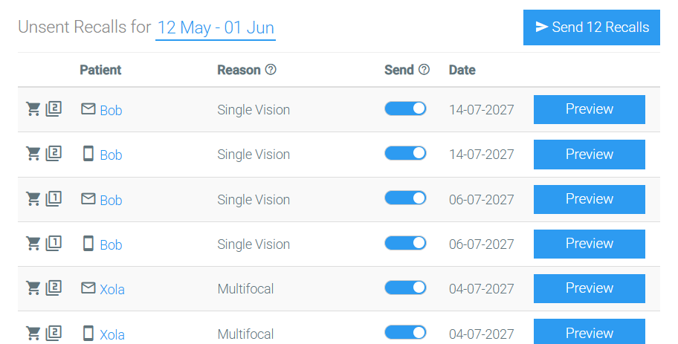
Task: Click cart icon in Xola email row
Action: (x=33, y=288)
